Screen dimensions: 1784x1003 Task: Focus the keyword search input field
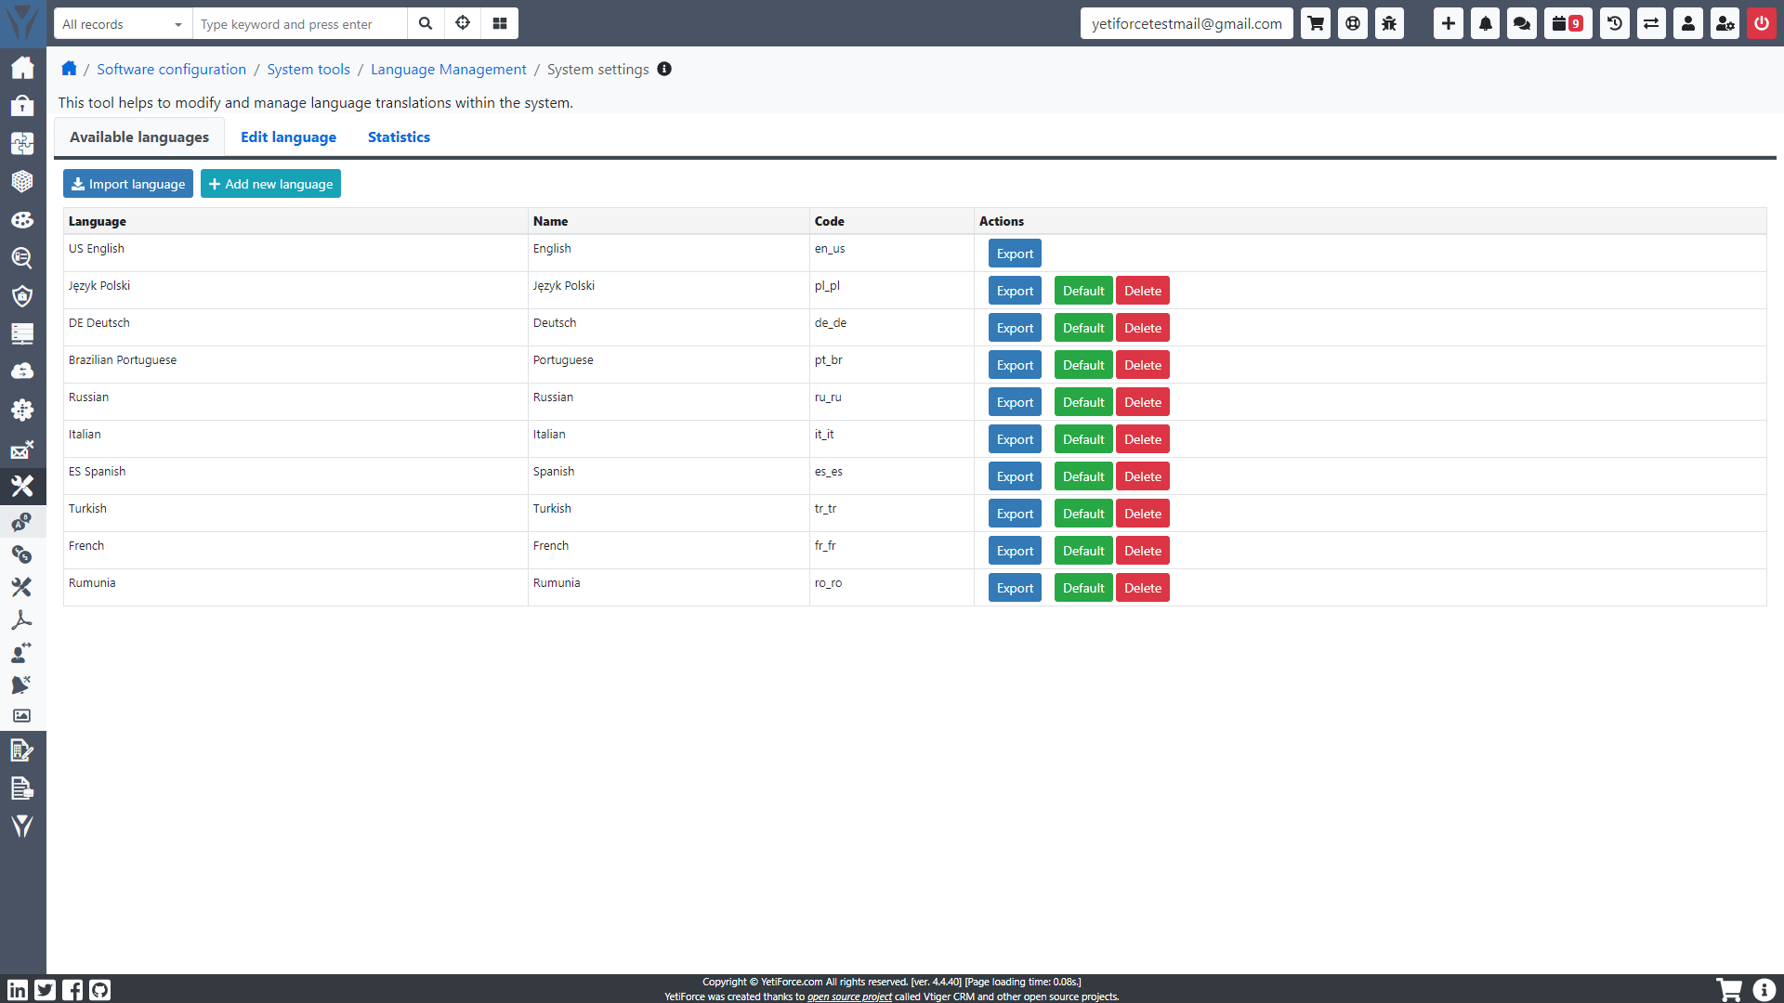click(x=299, y=24)
